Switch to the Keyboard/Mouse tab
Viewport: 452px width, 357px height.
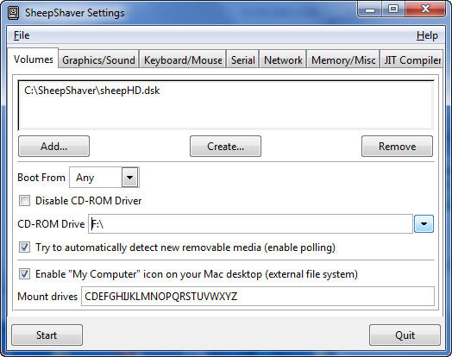(x=183, y=60)
